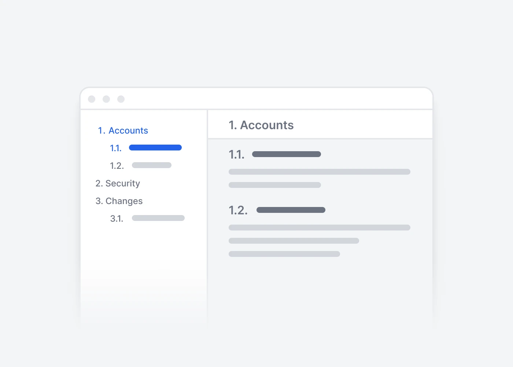Screen dimensions: 513x367
Task: Open the 3. Changes section
Action: 119,201
